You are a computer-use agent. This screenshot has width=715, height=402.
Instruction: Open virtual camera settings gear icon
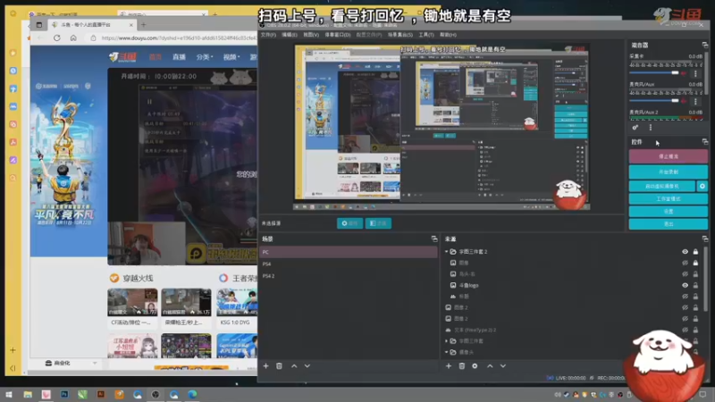click(702, 186)
